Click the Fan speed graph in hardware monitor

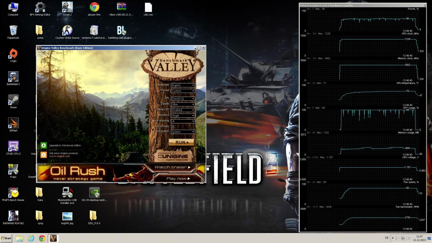pos(363,194)
